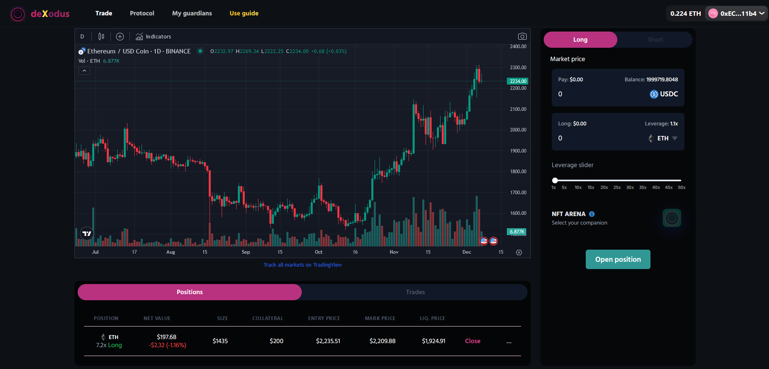This screenshot has height=369, width=769.
Task: Click the 2234.00 current price label
Action: [x=518, y=81]
